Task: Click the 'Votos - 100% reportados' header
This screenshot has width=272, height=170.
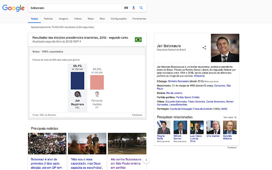Action: tap(48, 52)
